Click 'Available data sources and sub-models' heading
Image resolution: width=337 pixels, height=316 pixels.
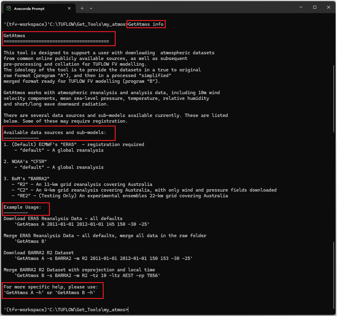tap(55, 132)
